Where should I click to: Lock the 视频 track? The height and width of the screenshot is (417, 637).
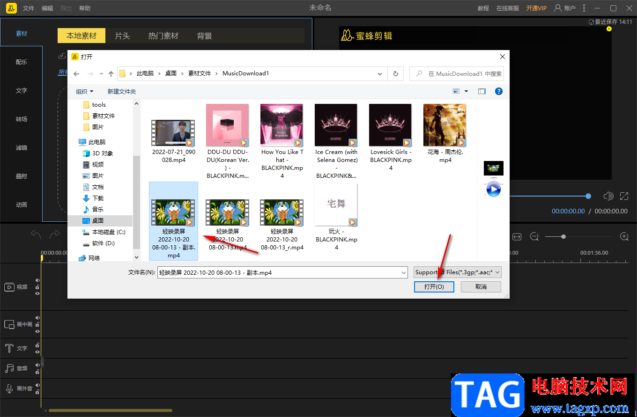tap(37, 287)
